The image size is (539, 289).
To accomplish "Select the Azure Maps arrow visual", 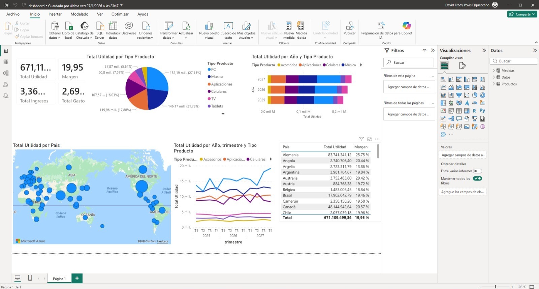I will tap(467, 103).
